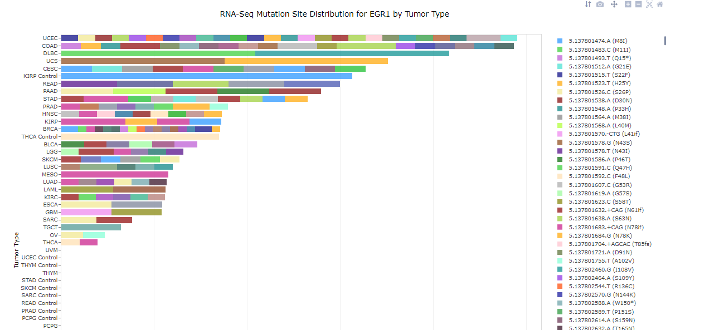The height and width of the screenshot is (330, 719).
Task: Click the Zoom In modebar icon
Action: [628, 4]
